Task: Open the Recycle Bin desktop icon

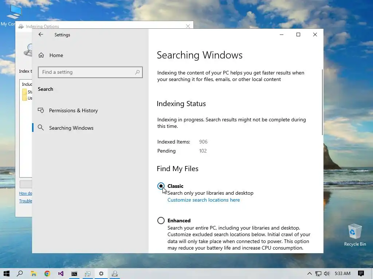Action: (355, 235)
